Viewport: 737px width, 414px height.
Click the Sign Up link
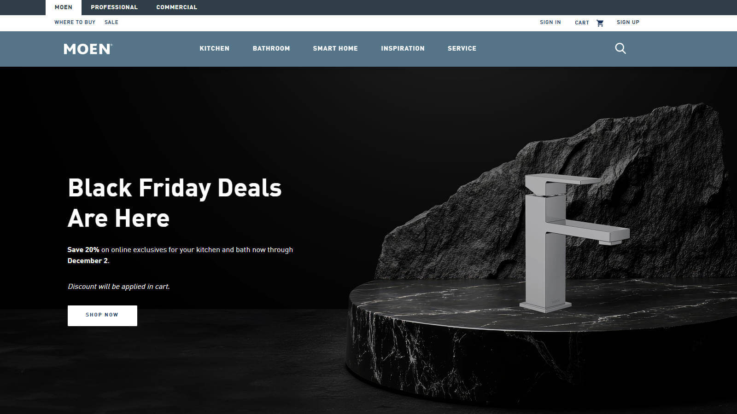pos(628,22)
